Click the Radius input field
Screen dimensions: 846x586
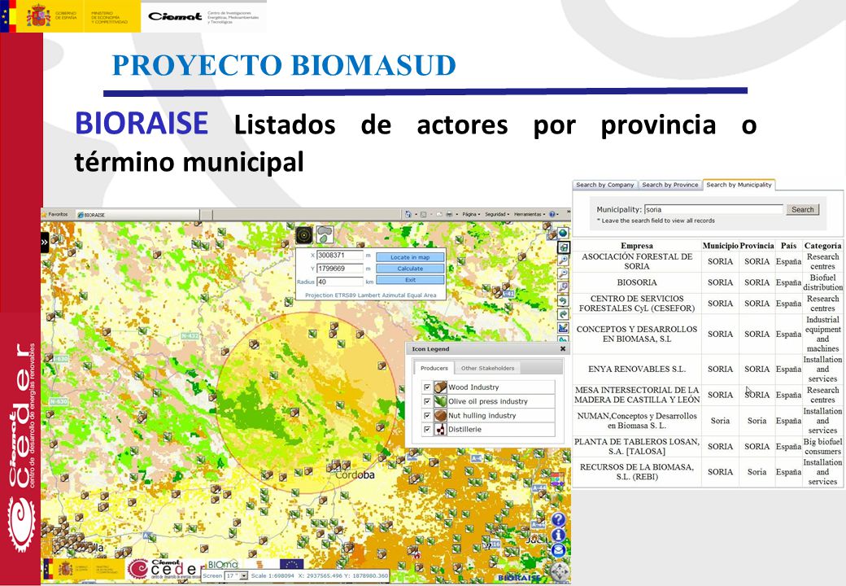tap(340, 282)
